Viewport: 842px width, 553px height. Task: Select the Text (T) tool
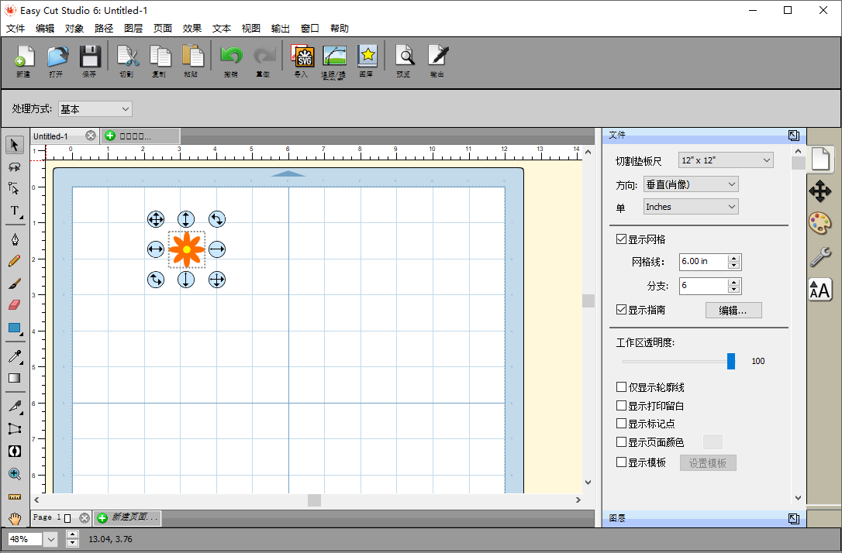pyautogui.click(x=15, y=211)
